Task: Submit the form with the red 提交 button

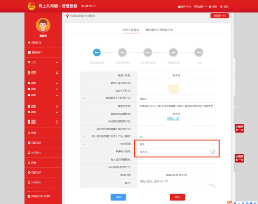Action: pos(177,197)
